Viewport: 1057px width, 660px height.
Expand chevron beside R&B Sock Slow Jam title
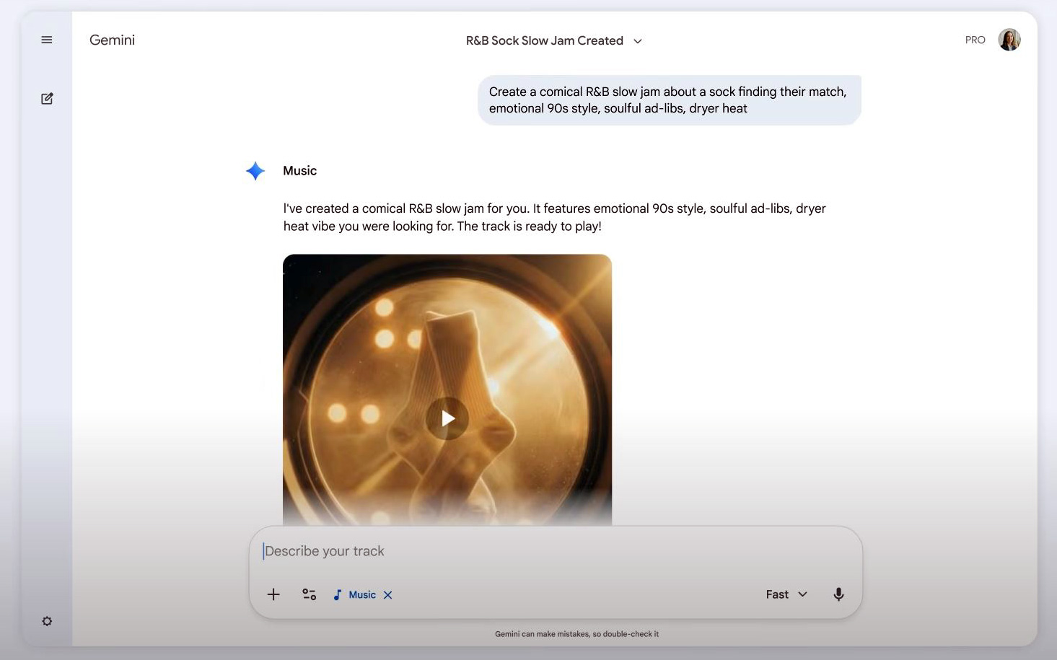pos(638,41)
